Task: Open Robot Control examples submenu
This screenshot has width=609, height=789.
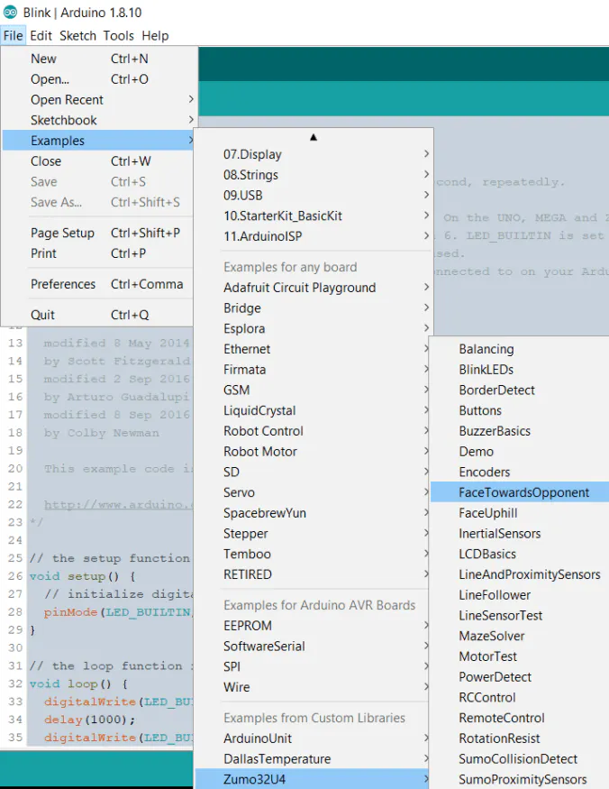Action: tap(313, 431)
